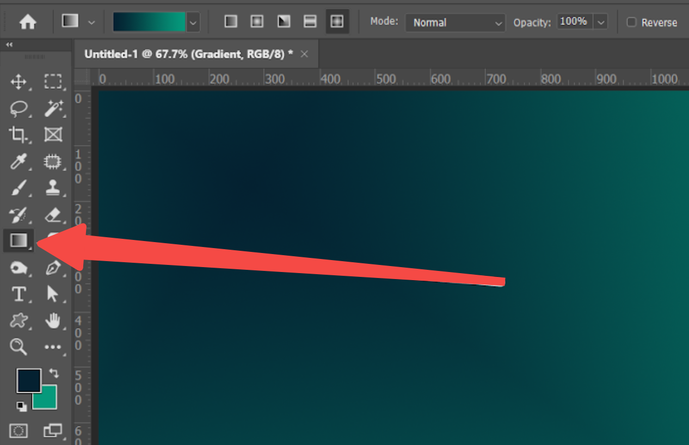Viewport: 689px width, 445px height.
Task: Activate the Horizontal Type tool
Action: pos(19,294)
